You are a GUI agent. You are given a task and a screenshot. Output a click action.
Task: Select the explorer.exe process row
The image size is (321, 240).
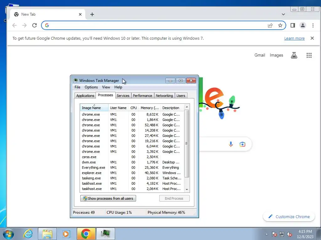pyautogui.click(x=132, y=173)
